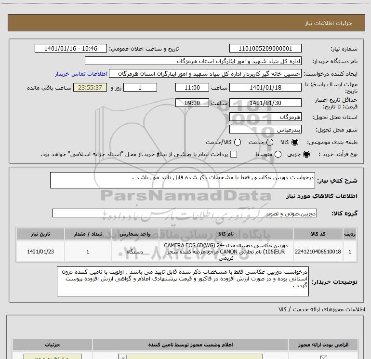Click the واحد شمارش column header

tap(135, 234)
